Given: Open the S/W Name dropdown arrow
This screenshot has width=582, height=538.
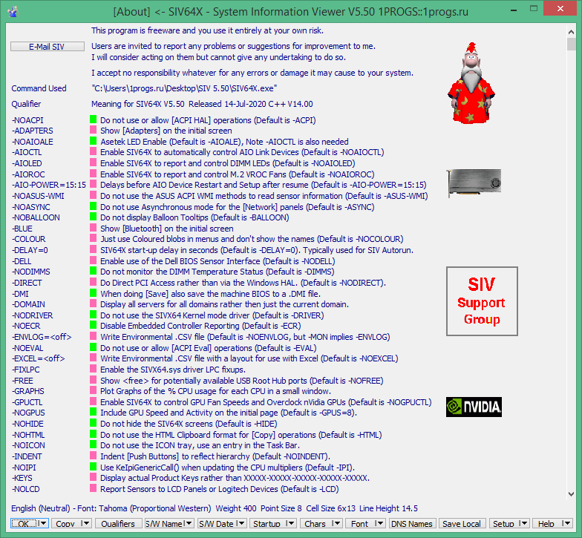Looking at the screenshot, I should point(189,524).
